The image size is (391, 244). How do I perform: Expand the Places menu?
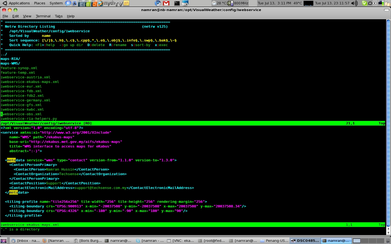pyautogui.click(x=40, y=3)
